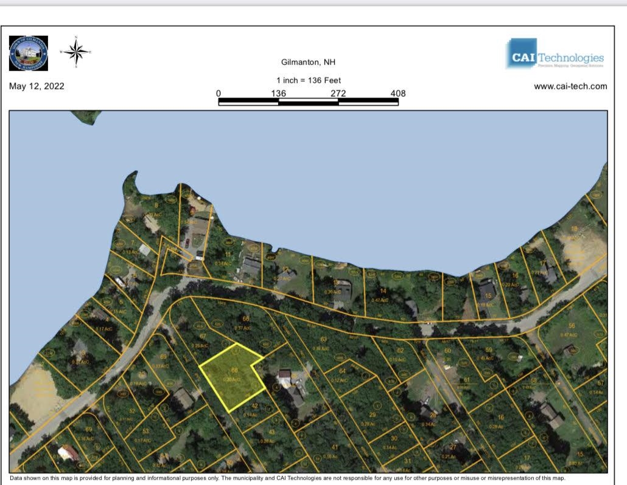Click the compass rose north indicator
The height and width of the screenshot is (485, 627).
76,52
